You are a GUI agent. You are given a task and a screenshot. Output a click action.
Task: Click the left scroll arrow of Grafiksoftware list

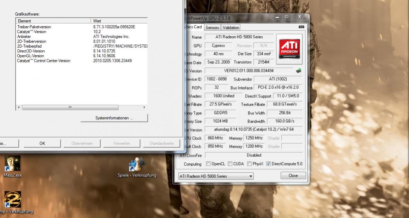(x=19, y=107)
